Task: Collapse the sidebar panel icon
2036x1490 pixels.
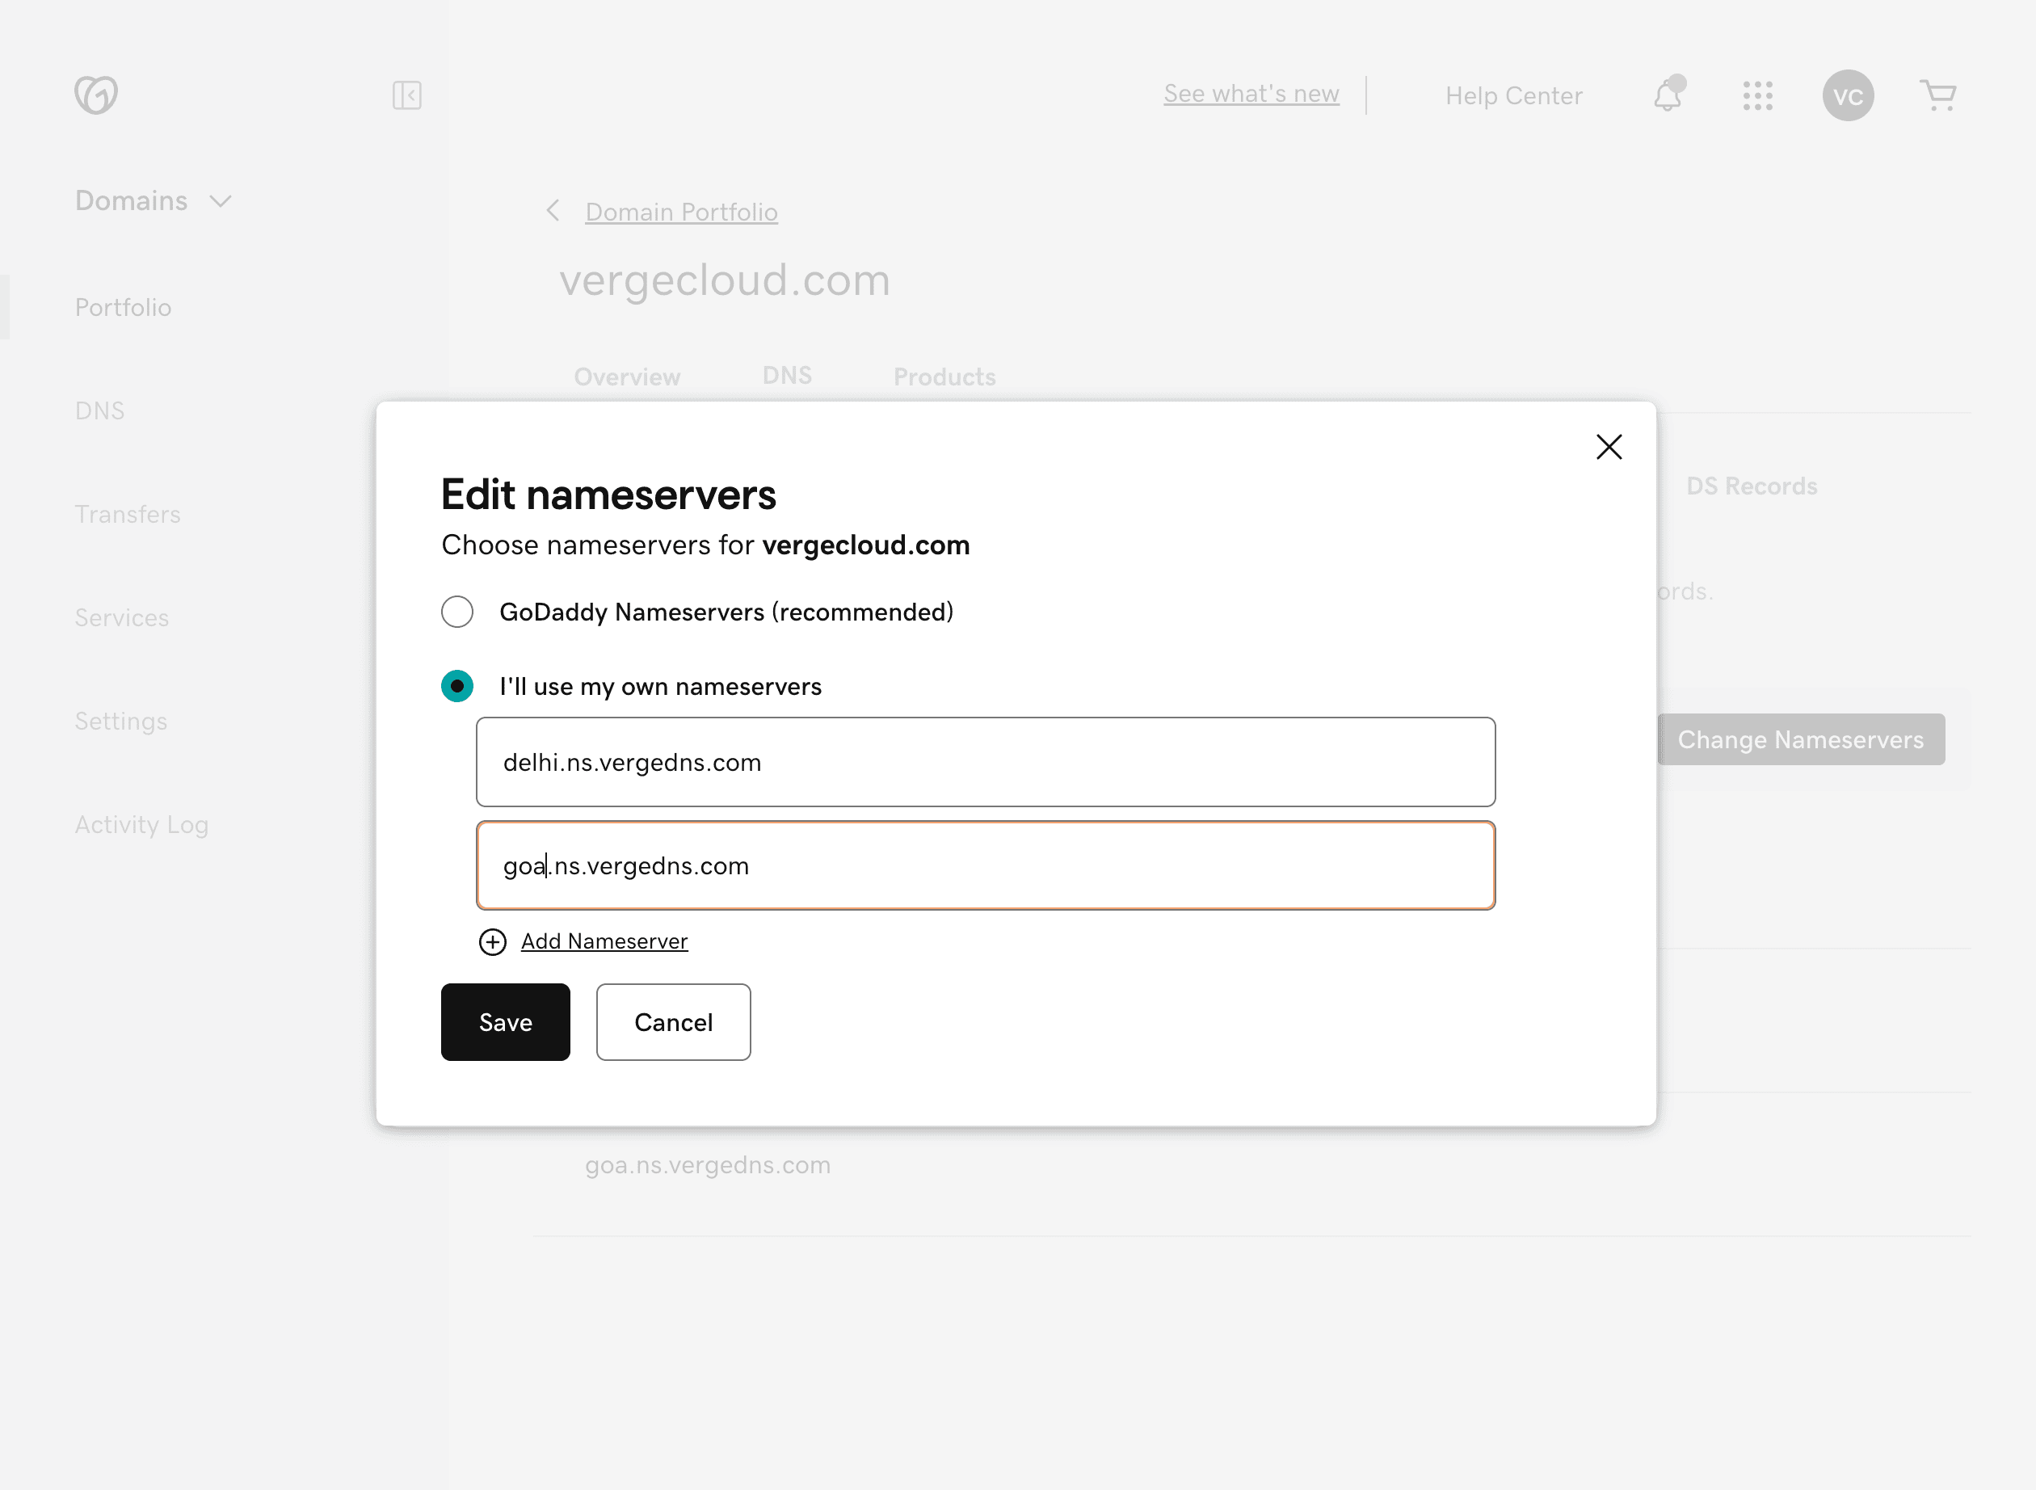Action: [406, 95]
